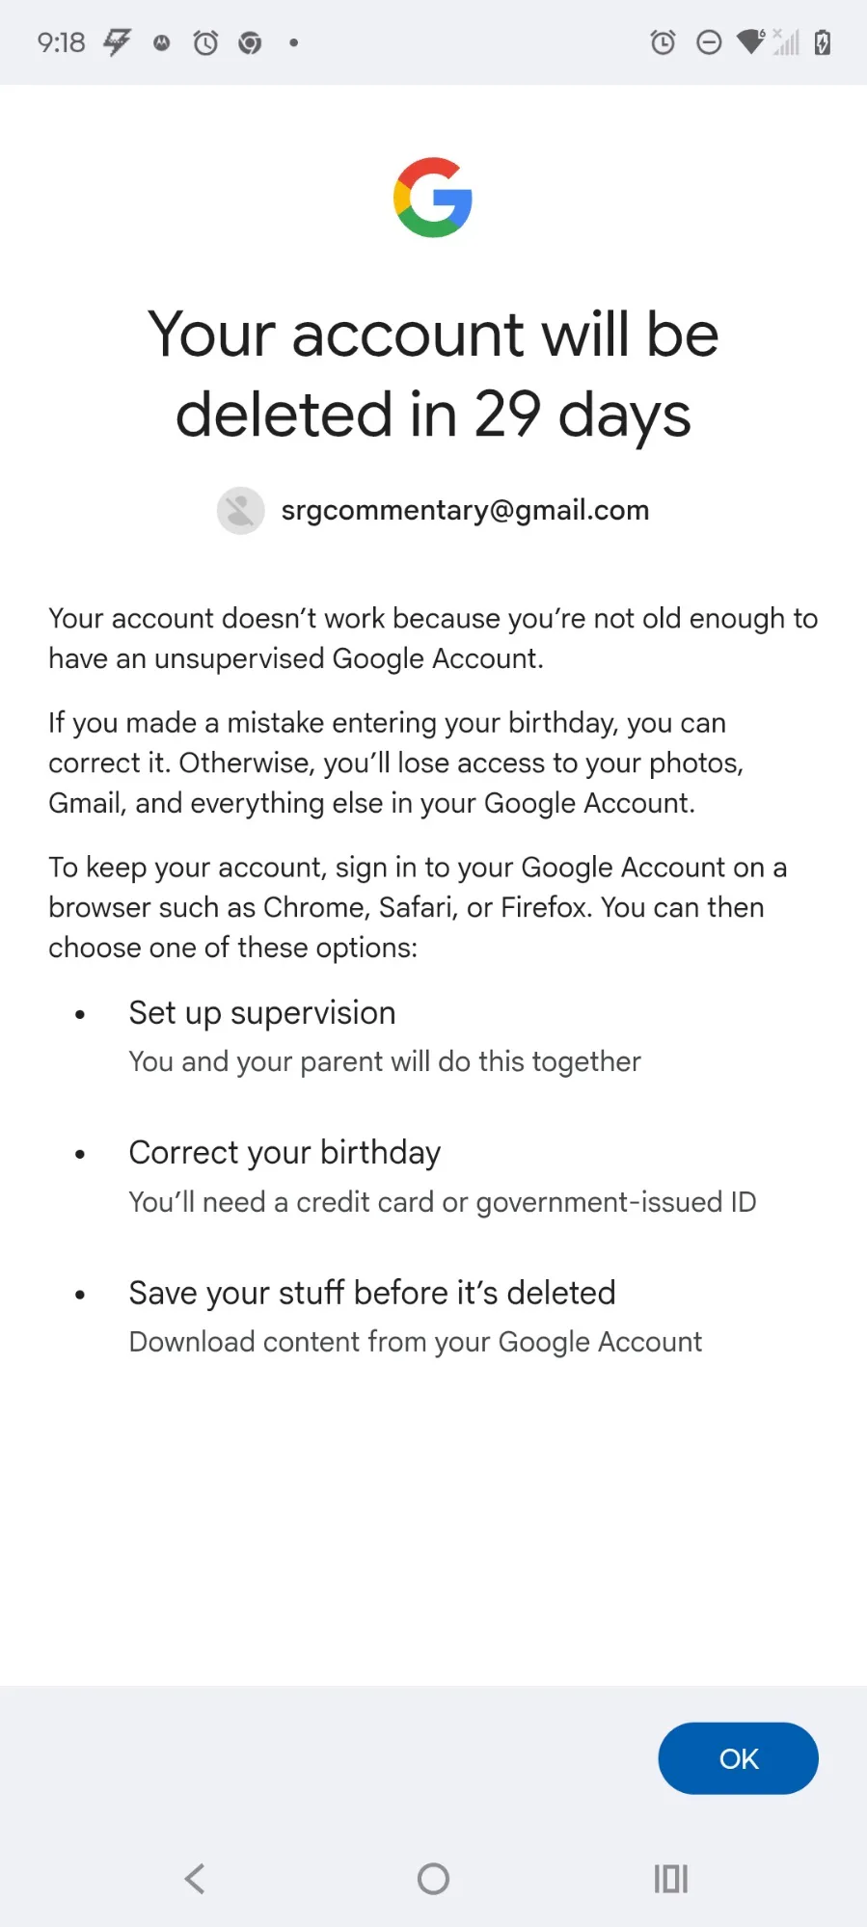Tap the battery charging status icon

pyautogui.click(x=822, y=42)
